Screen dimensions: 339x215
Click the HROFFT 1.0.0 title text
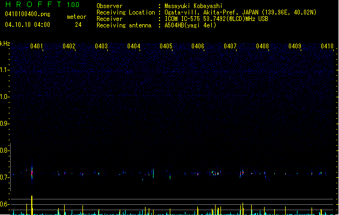42,4
